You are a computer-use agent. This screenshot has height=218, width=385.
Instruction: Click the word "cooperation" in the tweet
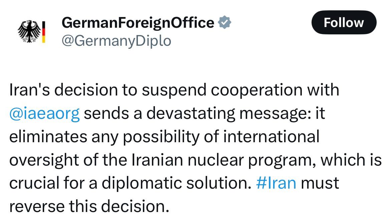coord(256,90)
